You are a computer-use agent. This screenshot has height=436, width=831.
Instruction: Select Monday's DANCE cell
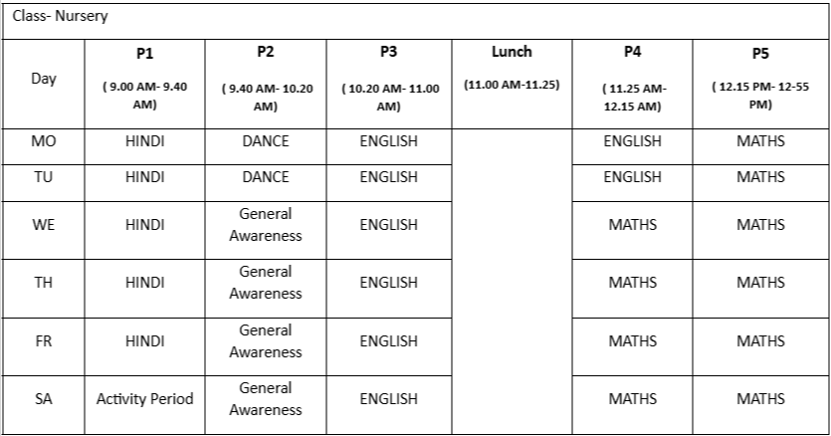click(265, 141)
